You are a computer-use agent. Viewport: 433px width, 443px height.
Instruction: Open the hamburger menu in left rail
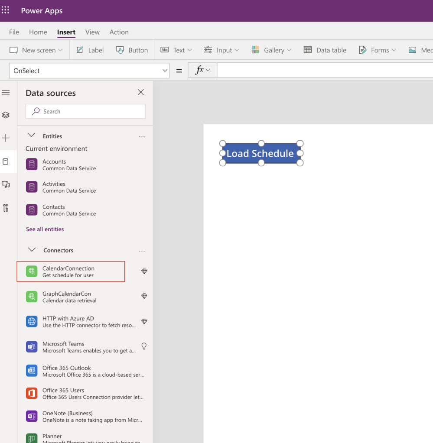pos(6,92)
